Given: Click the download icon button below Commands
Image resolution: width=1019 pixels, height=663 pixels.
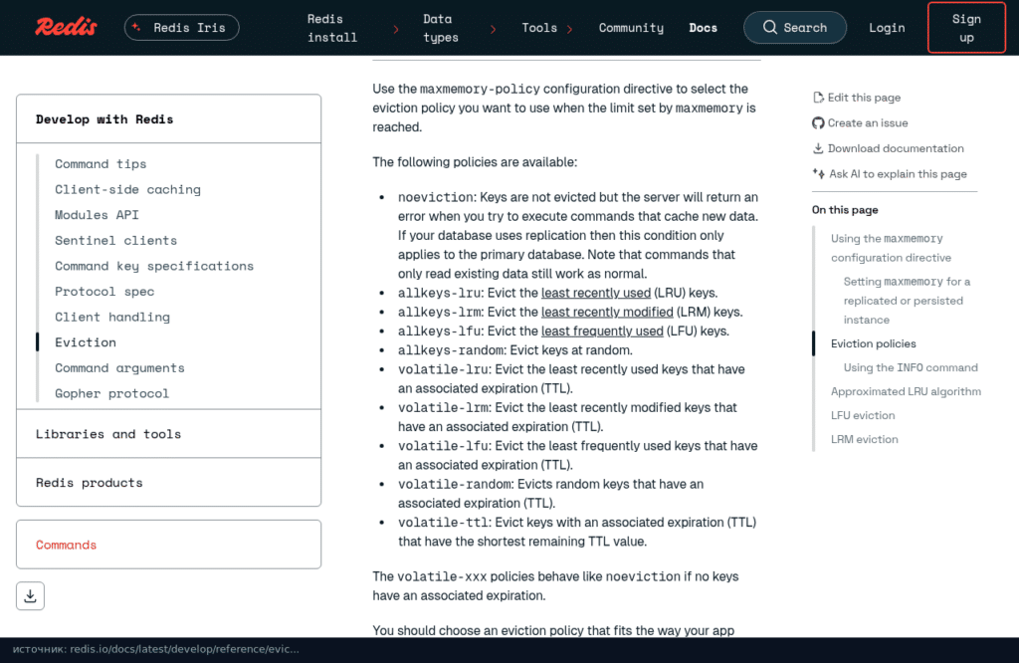Looking at the screenshot, I should pos(31,596).
